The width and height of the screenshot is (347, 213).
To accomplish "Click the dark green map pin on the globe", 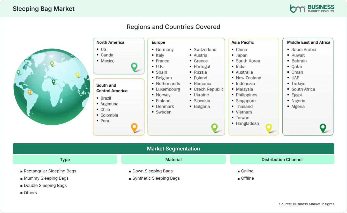I will coord(54,82).
